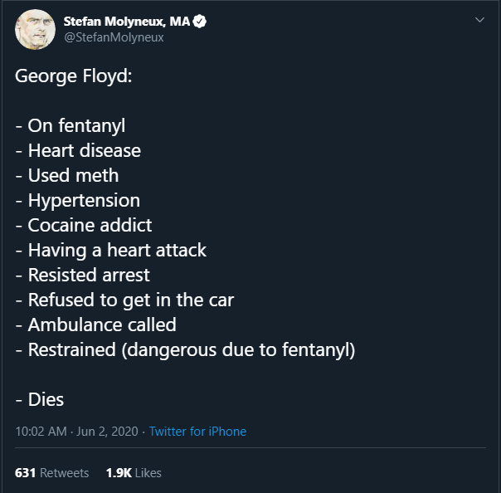This screenshot has width=501, height=493.
Task: View the 1.9K Likes list
Action: point(134,473)
